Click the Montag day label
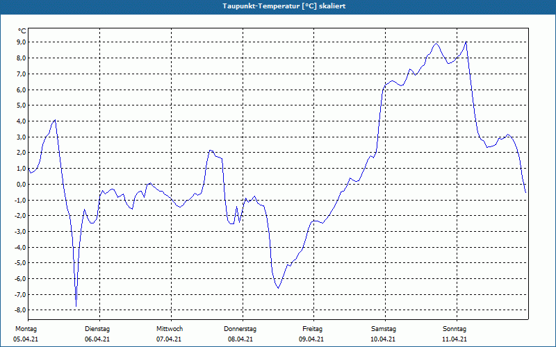This screenshot has height=347, width=556. click(x=26, y=329)
